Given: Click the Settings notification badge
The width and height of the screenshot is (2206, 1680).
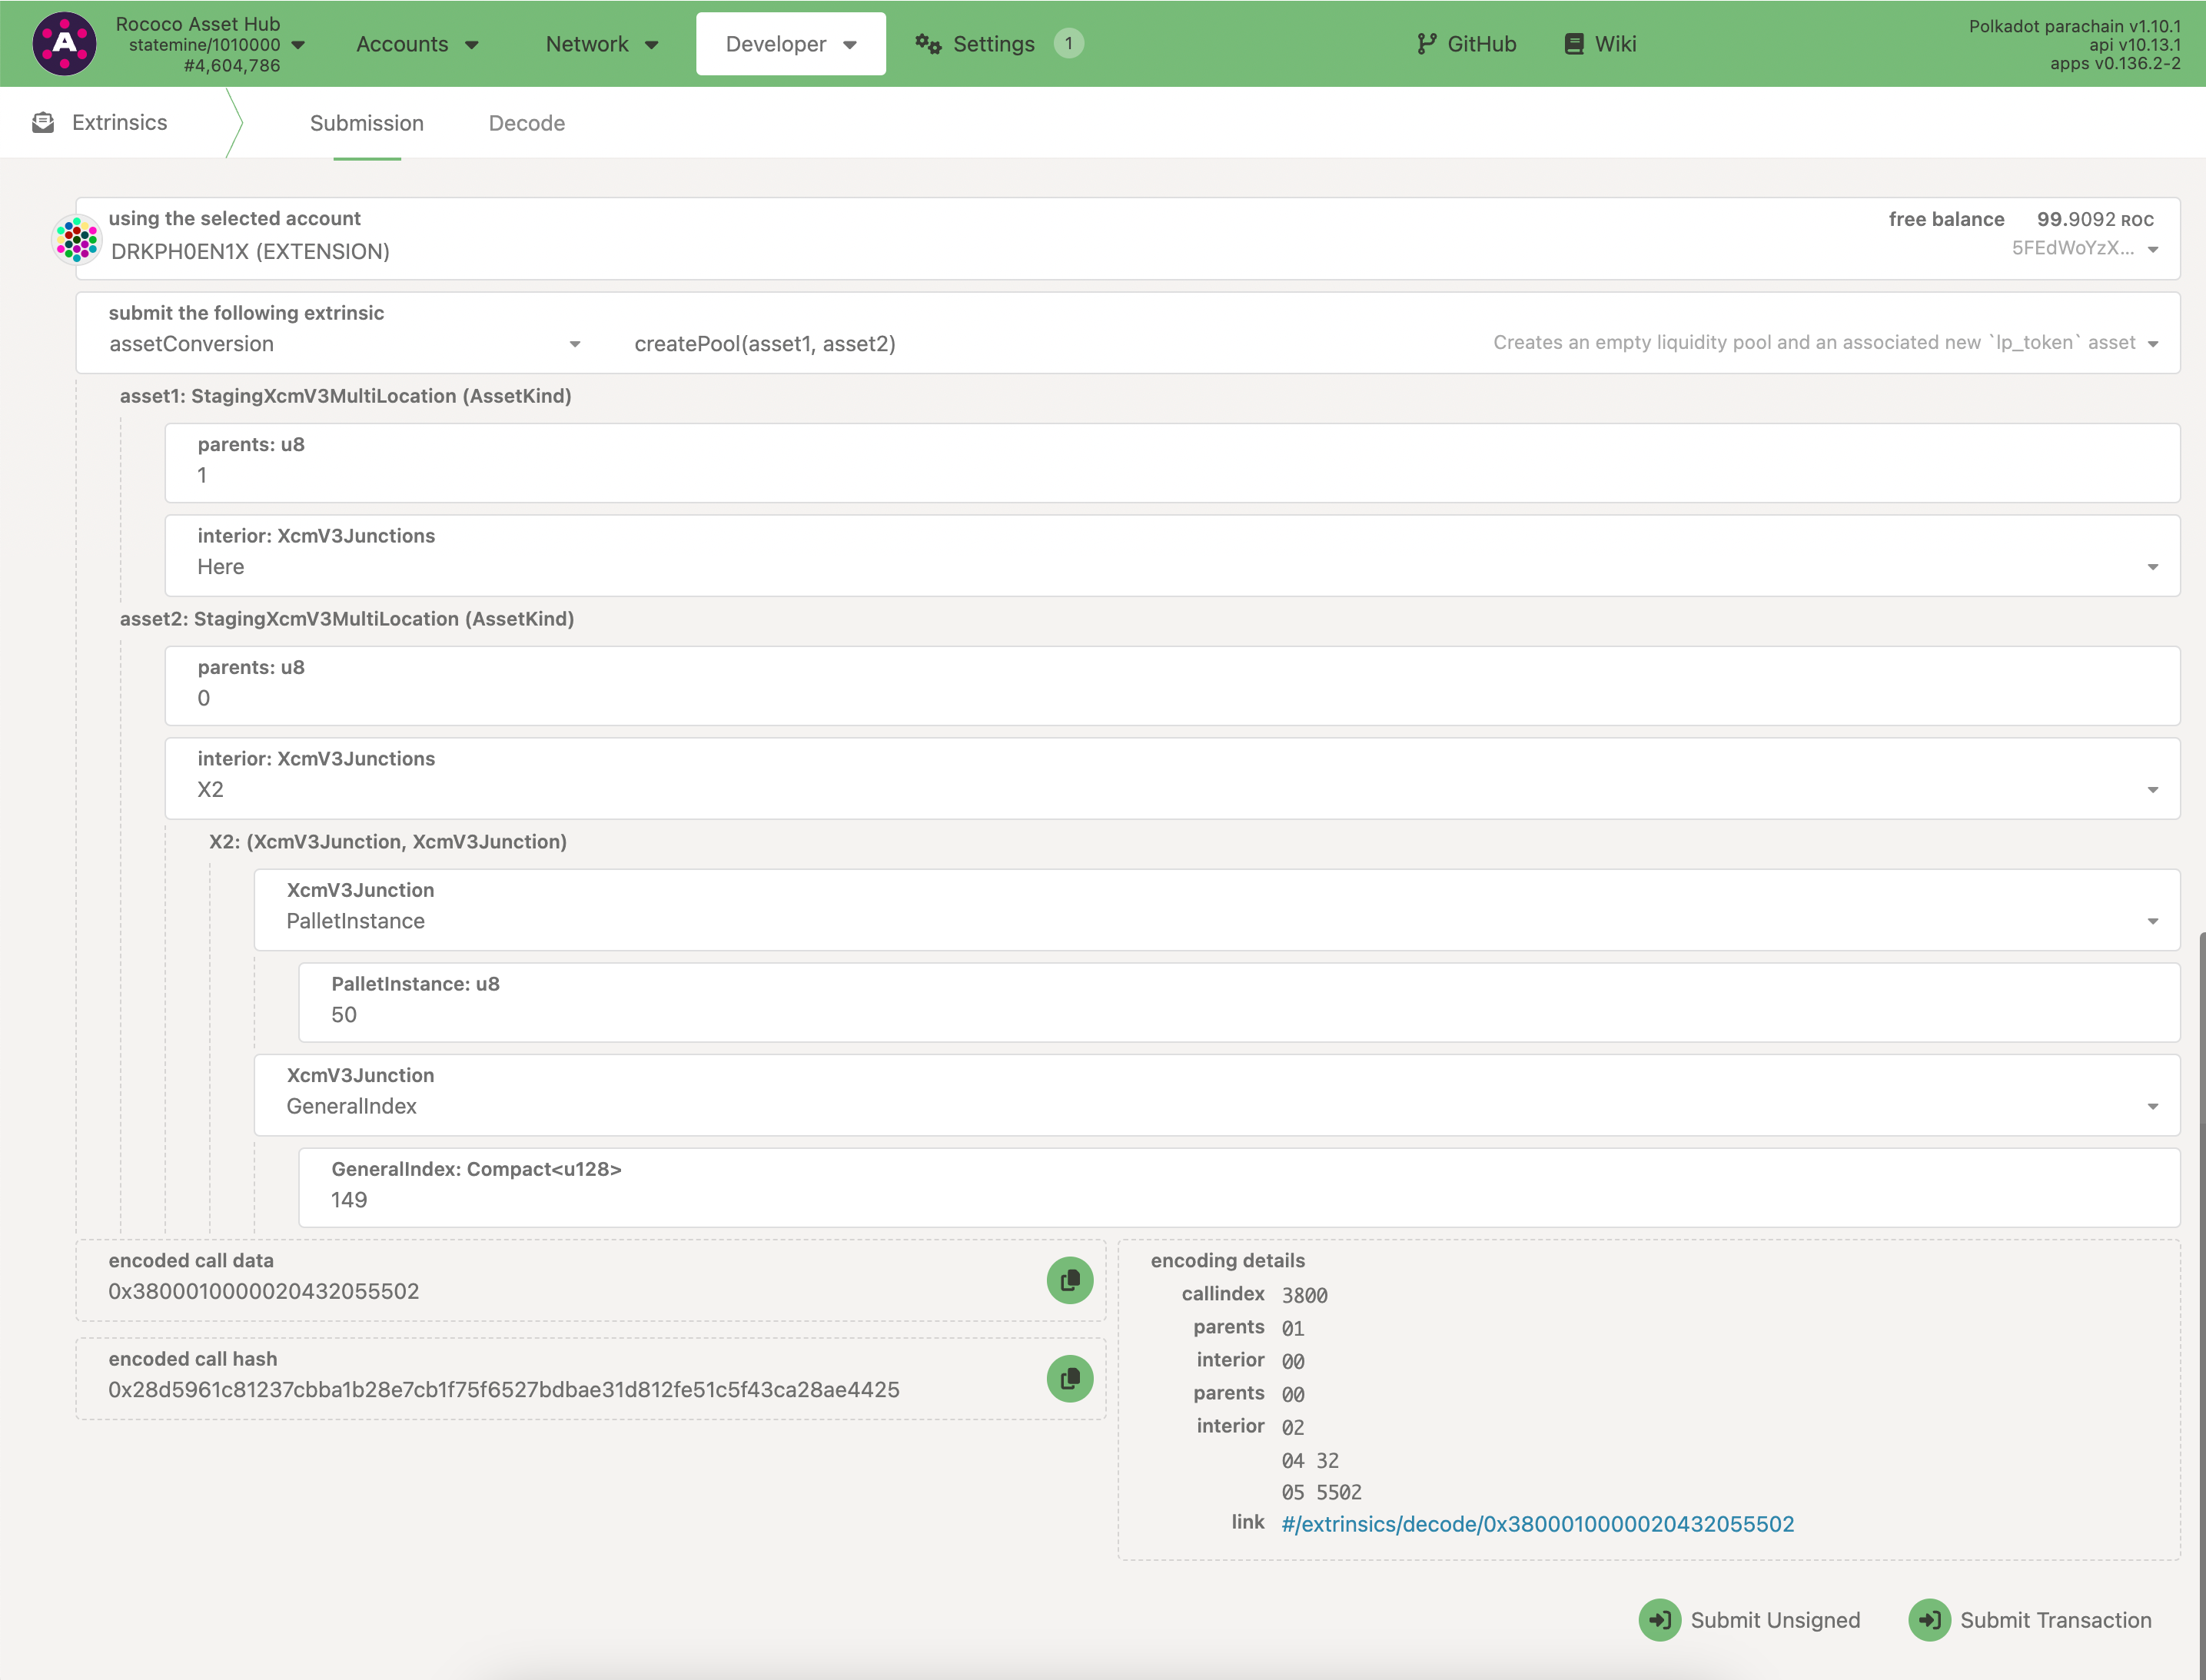Looking at the screenshot, I should click(1068, 43).
